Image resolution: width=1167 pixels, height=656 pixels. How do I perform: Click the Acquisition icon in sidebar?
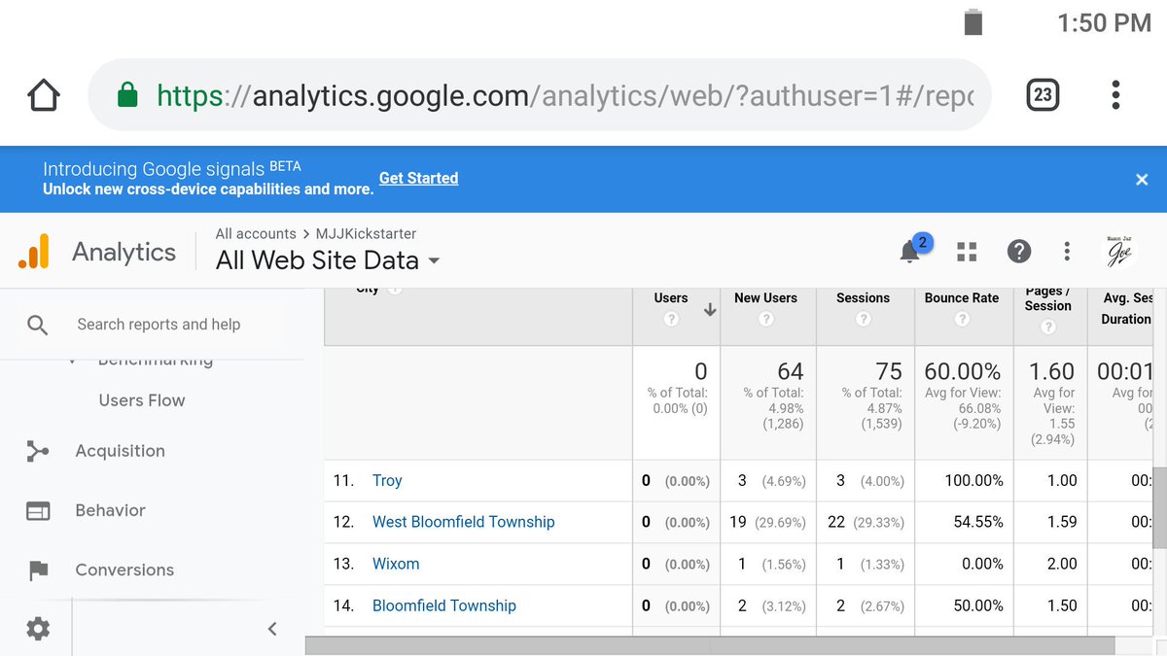pyautogui.click(x=38, y=451)
